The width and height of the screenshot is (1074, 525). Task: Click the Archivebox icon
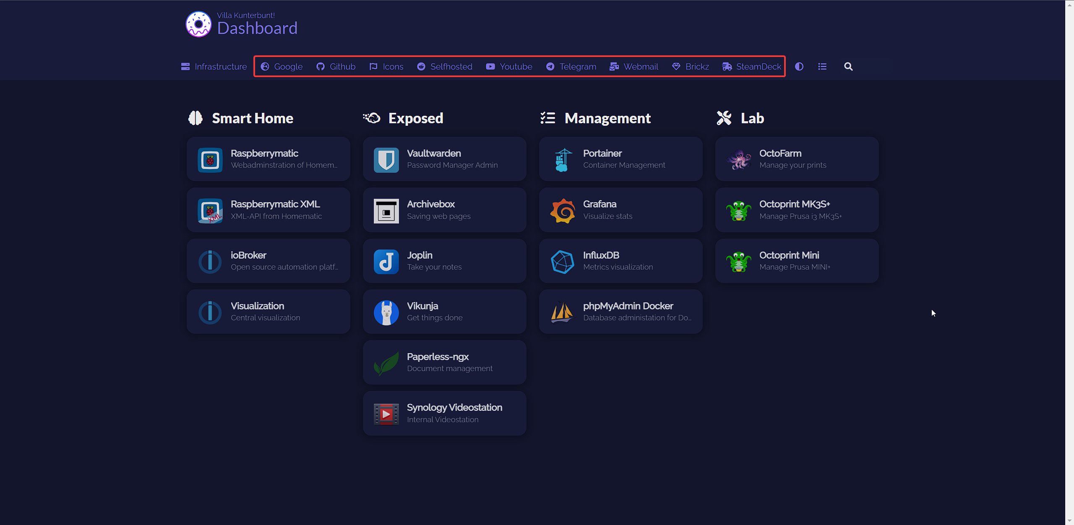tap(386, 211)
